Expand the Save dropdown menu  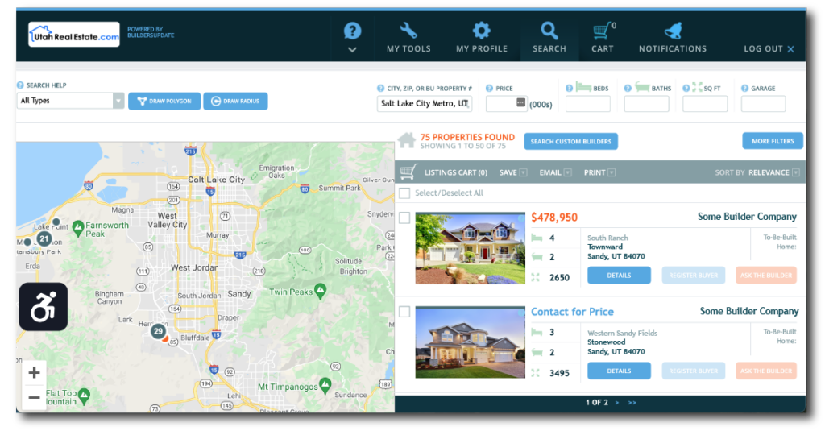523,172
